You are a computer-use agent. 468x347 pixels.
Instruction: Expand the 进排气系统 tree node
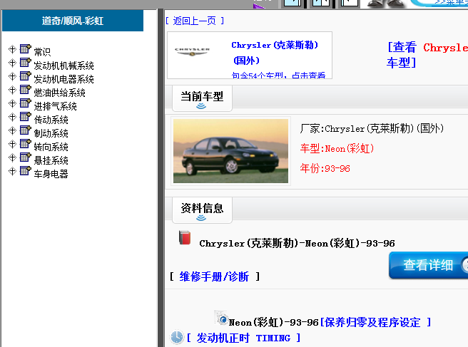(12, 103)
